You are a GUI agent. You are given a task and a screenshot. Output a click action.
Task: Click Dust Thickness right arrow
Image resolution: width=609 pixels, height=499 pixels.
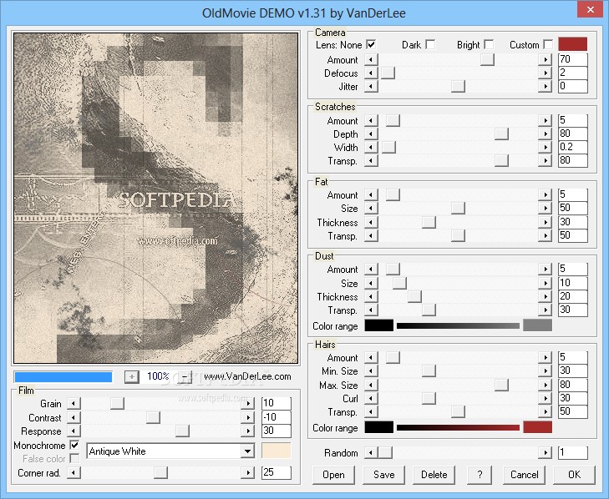(x=546, y=297)
